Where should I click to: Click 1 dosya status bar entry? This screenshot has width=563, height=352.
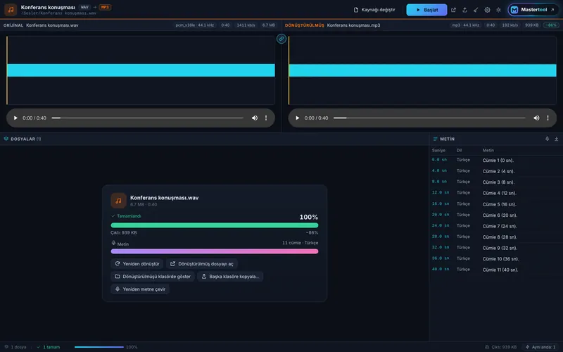[x=15, y=347]
